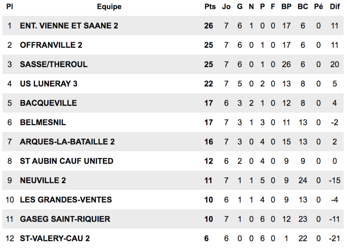Click the BC column header

point(303,7)
